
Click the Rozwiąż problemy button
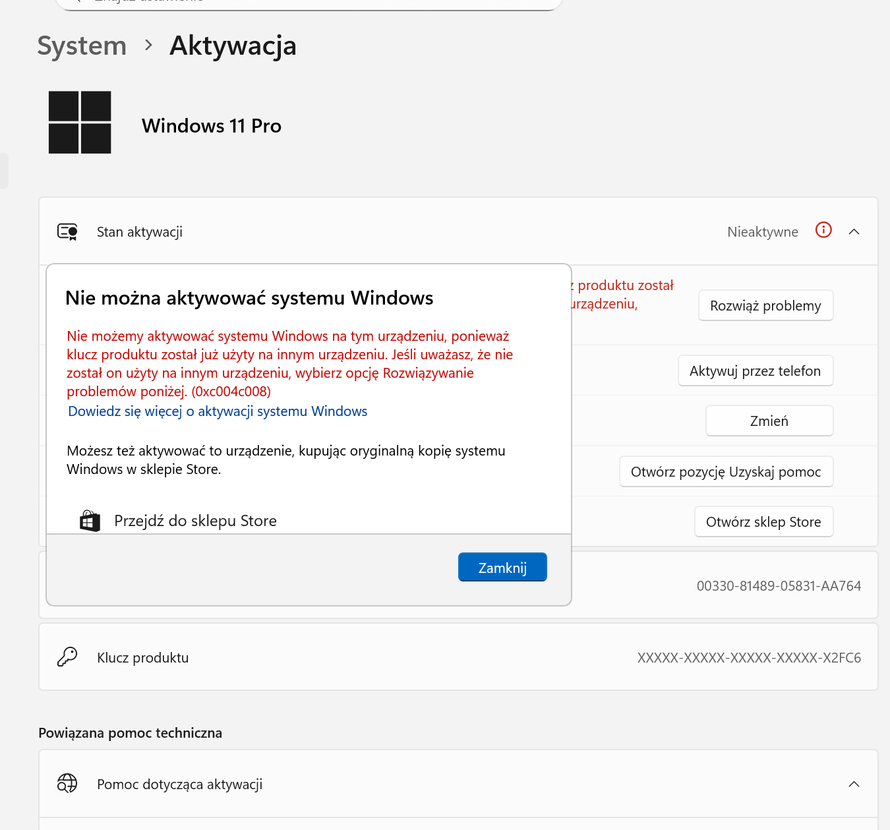(765, 306)
